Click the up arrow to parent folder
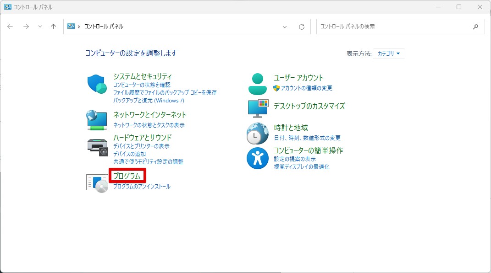The height and width of the screenshot is (273, 491). 54,27
